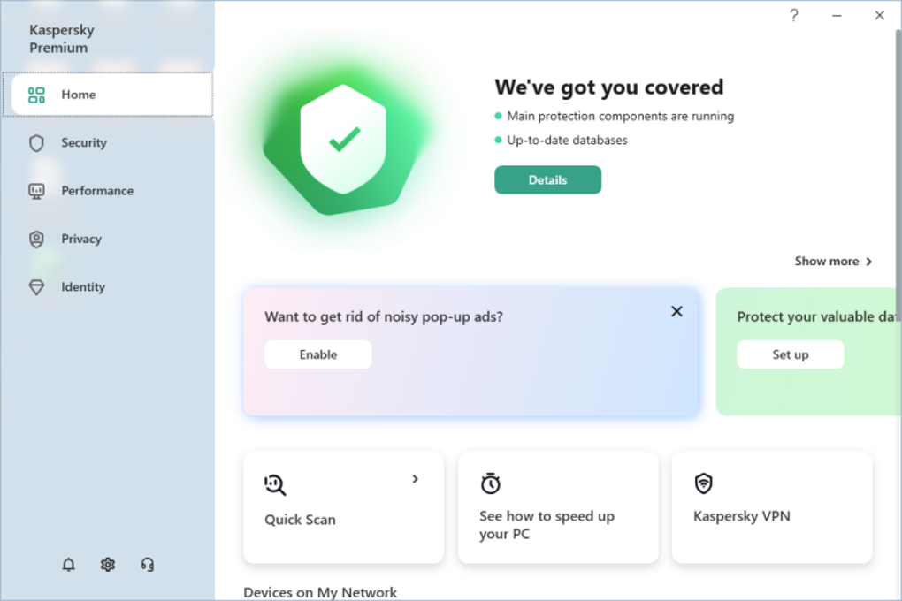The image size is (902, 601).
Task: Dismiss the pop-up ads banner
Action: pos(676,311)
